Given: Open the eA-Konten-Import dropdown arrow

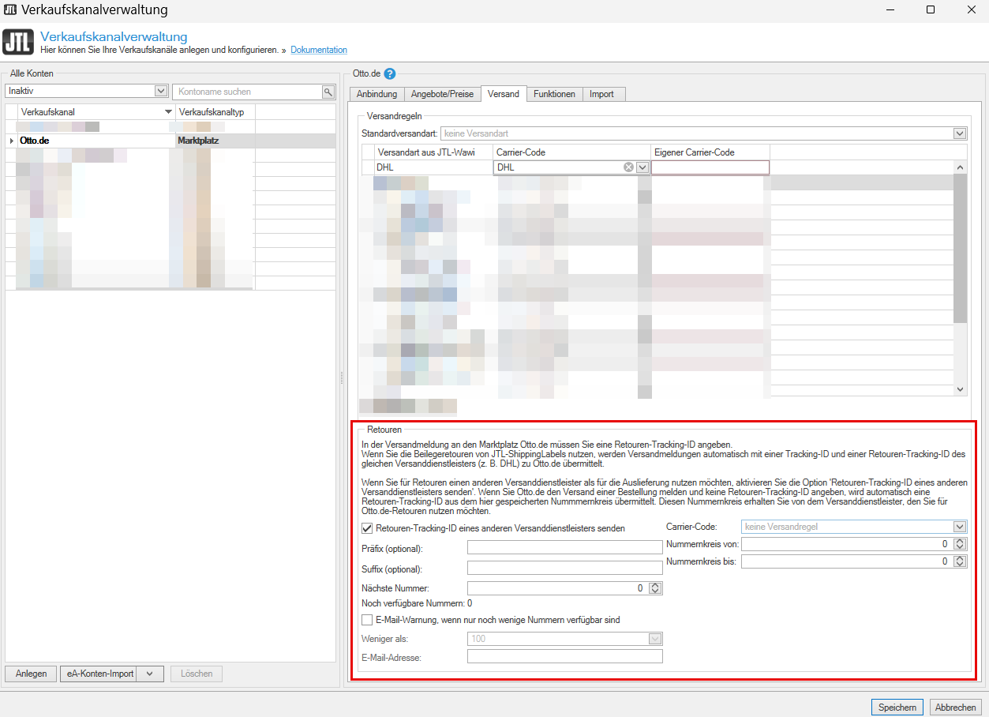Looking at the screenshot, I should pos(150,674).
